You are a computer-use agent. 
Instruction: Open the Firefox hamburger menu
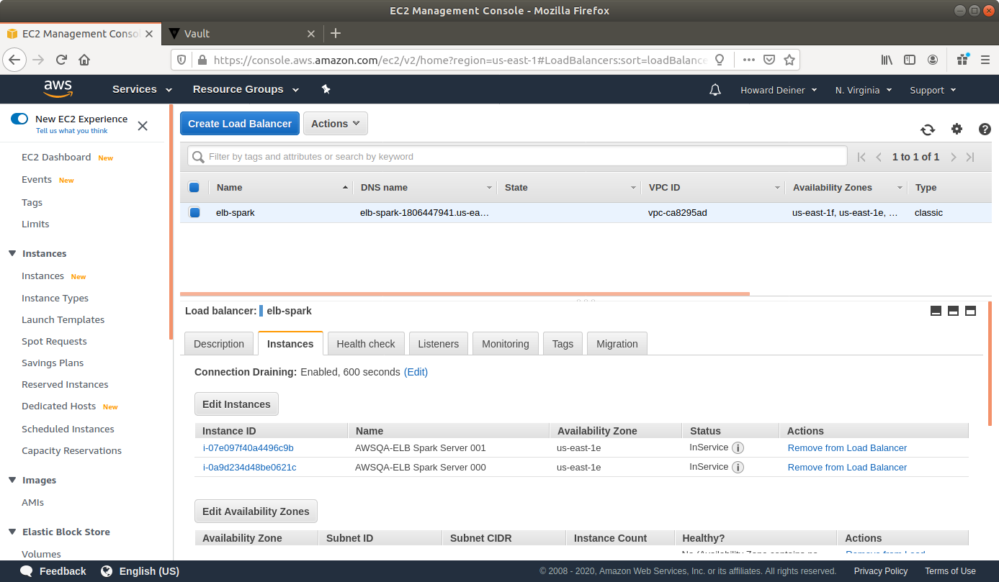tap(985, 60)
